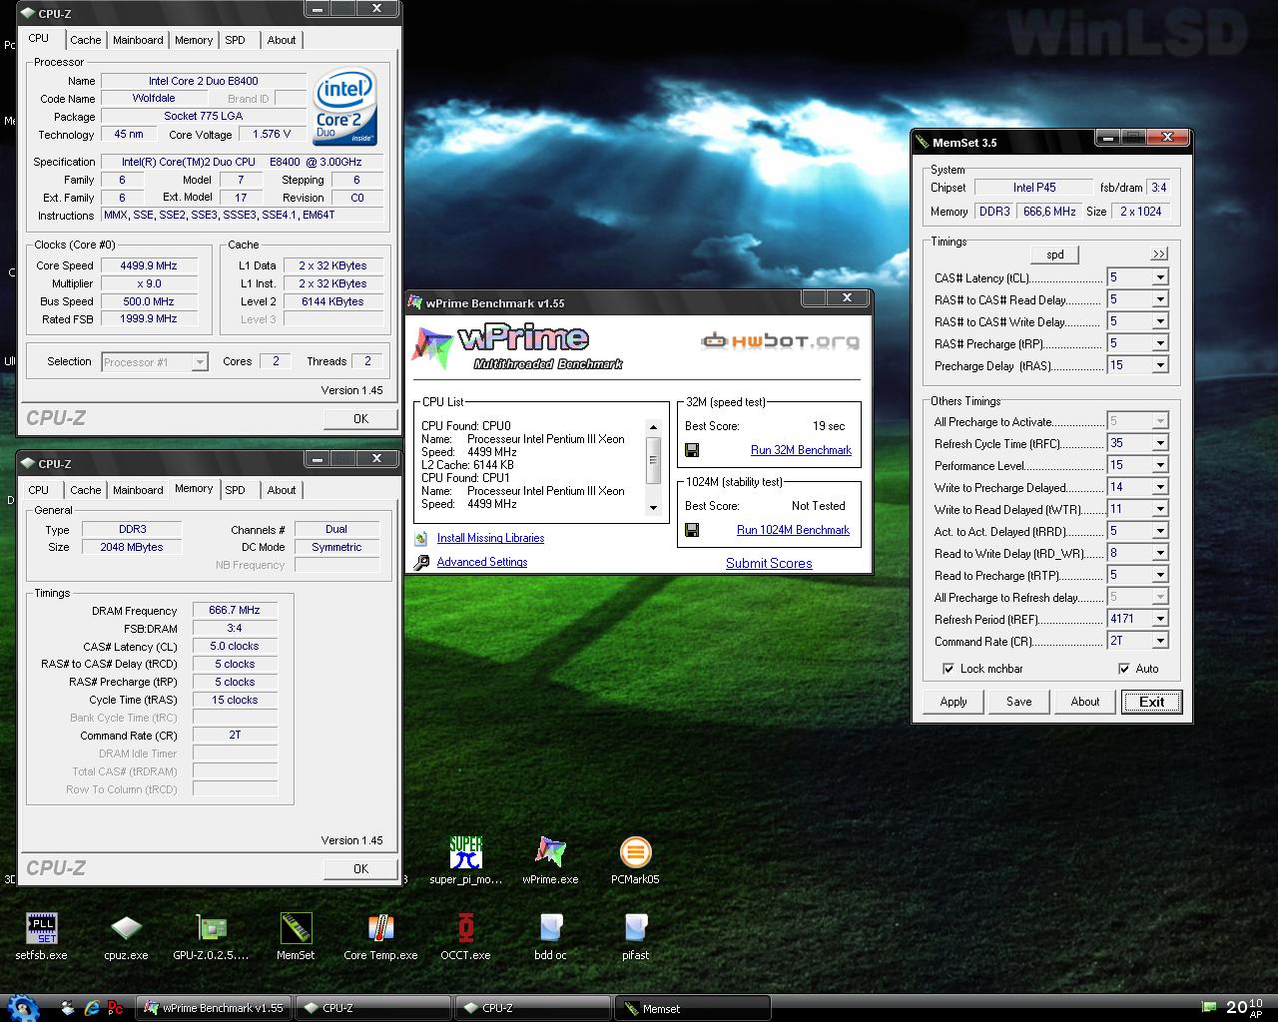Click CPU List scroll up arrow
1278x1022 pixels.
[x=654, y=427]
